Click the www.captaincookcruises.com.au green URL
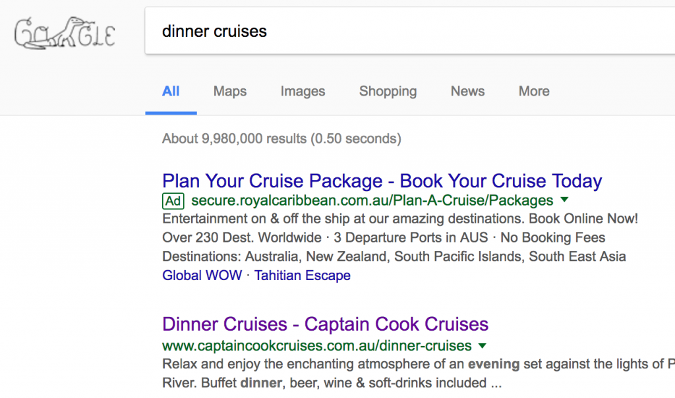 317,346
